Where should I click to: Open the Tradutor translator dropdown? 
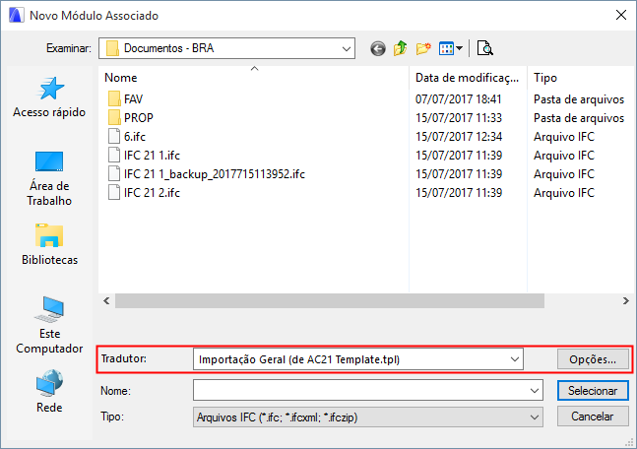[x=515, y=359]
